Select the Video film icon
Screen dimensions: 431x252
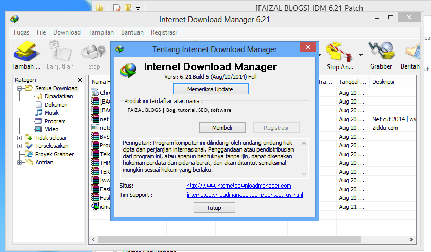pos(38,129)
